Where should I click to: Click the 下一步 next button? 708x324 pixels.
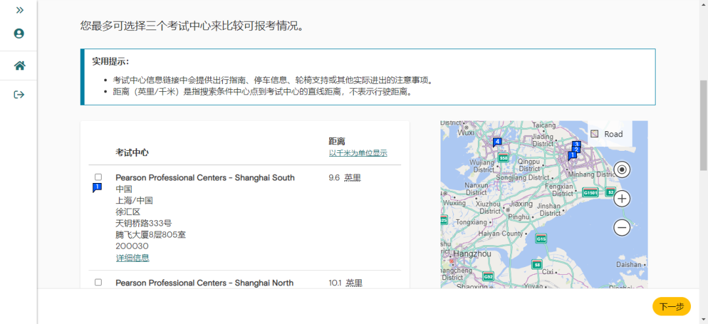click(x=671, y=306)
